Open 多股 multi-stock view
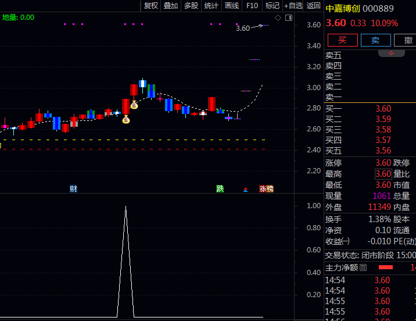This screenshot has height=321, width=416. 191,6
